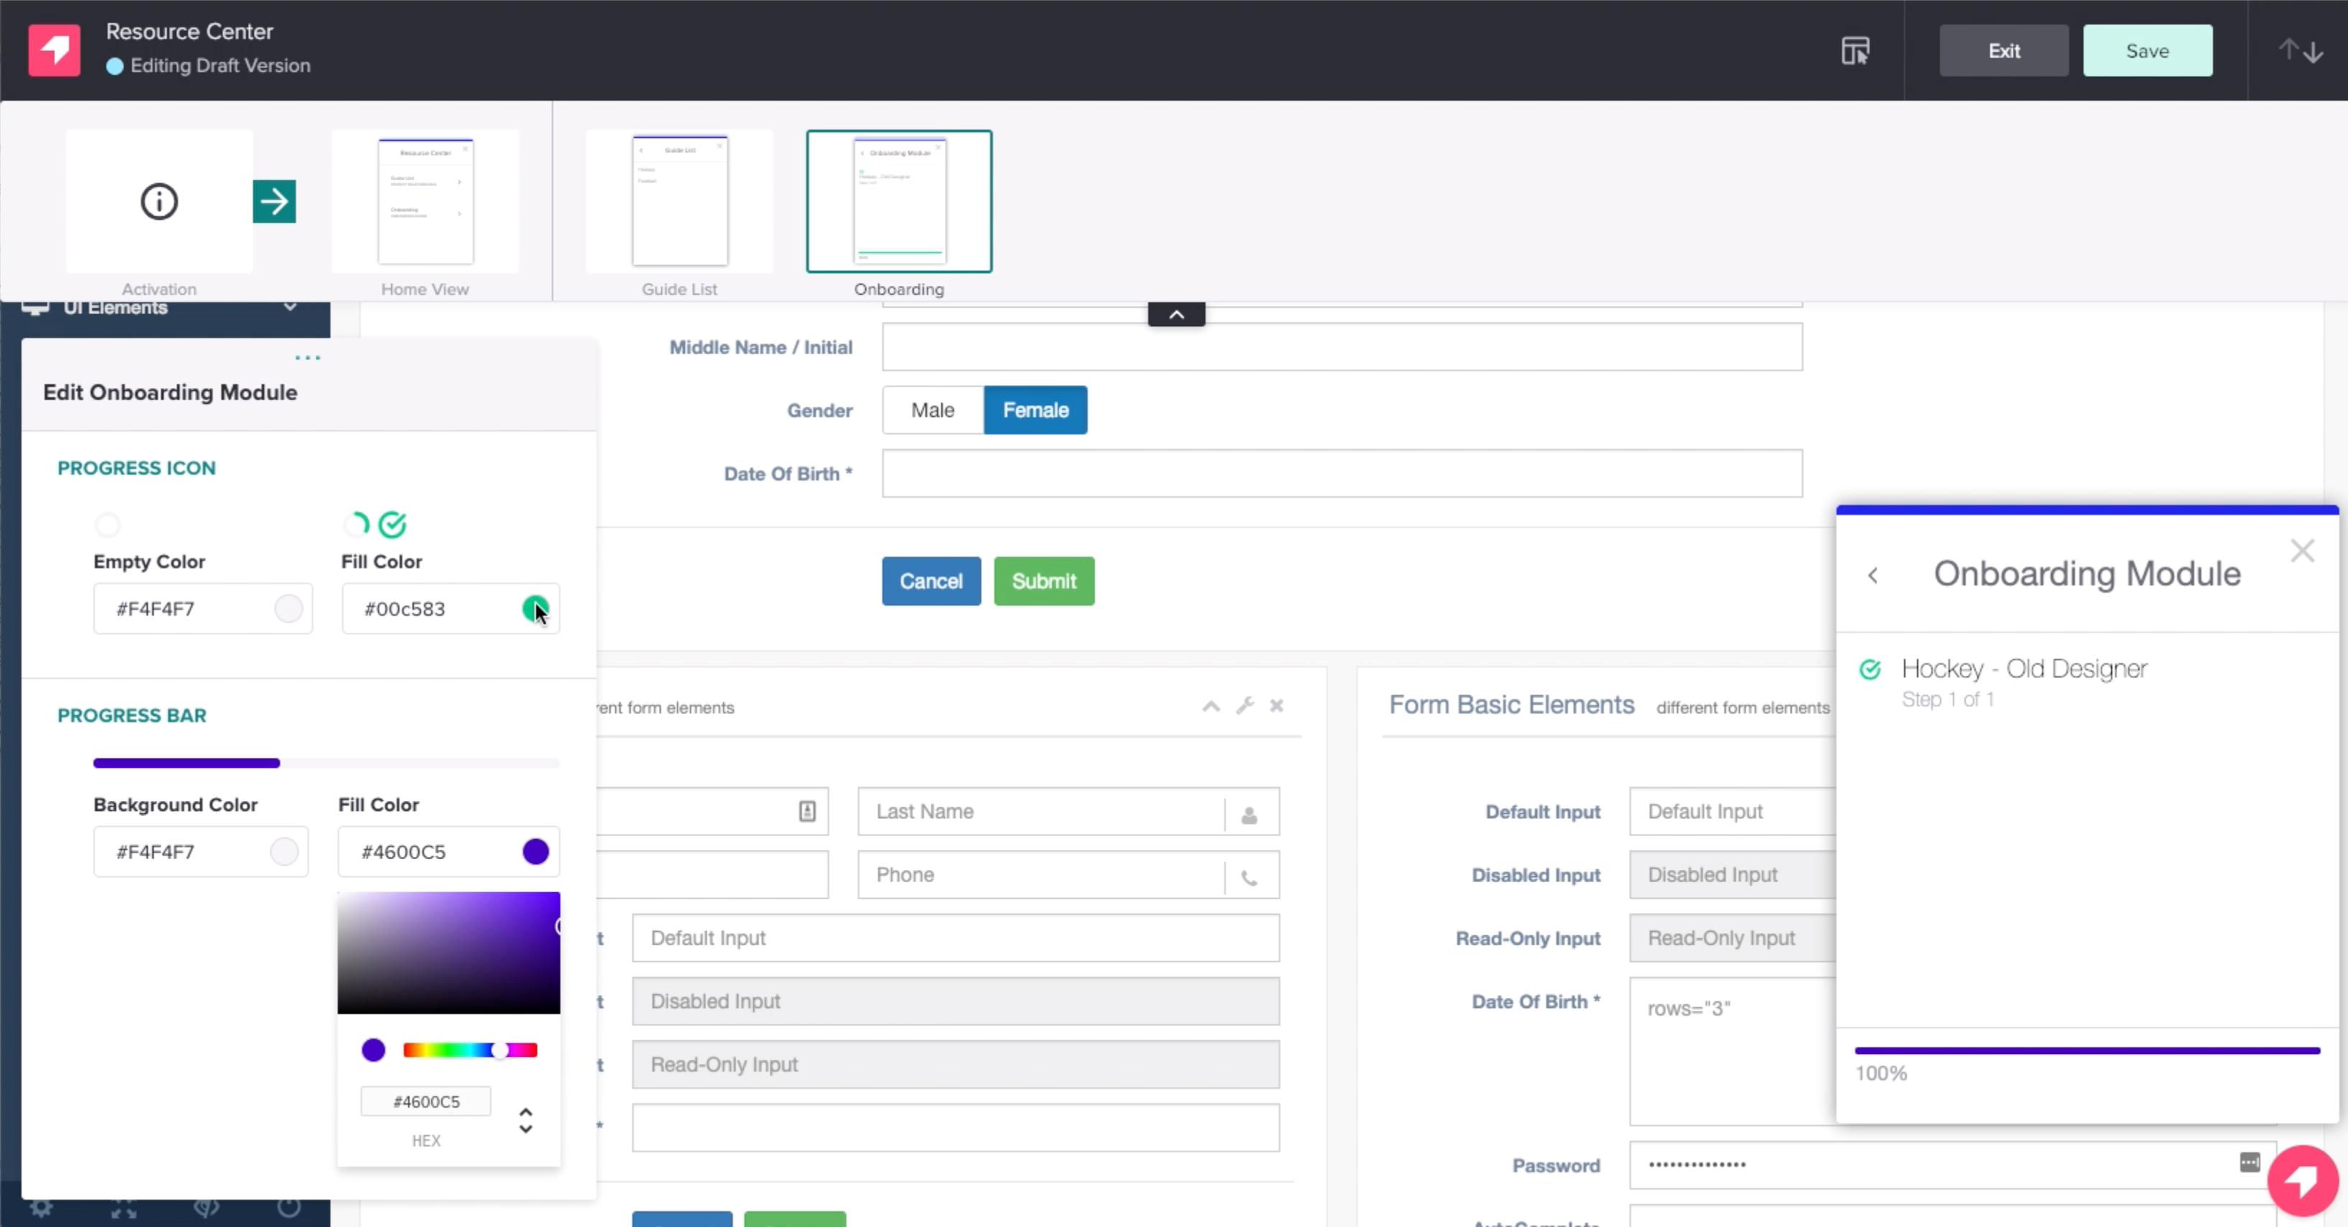The image size is (2348, 1227).
Task: Click the Hockey guide completed check icon
Action: coord(1870,670)
